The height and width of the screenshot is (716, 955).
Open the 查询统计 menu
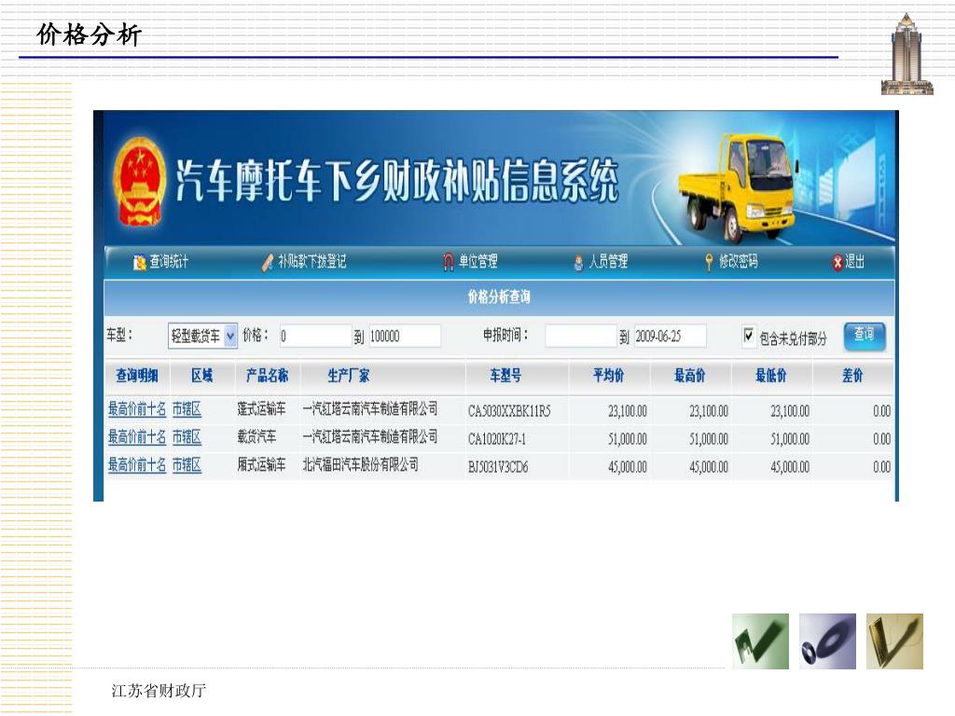pyautogui.click(x=169, y=262)
